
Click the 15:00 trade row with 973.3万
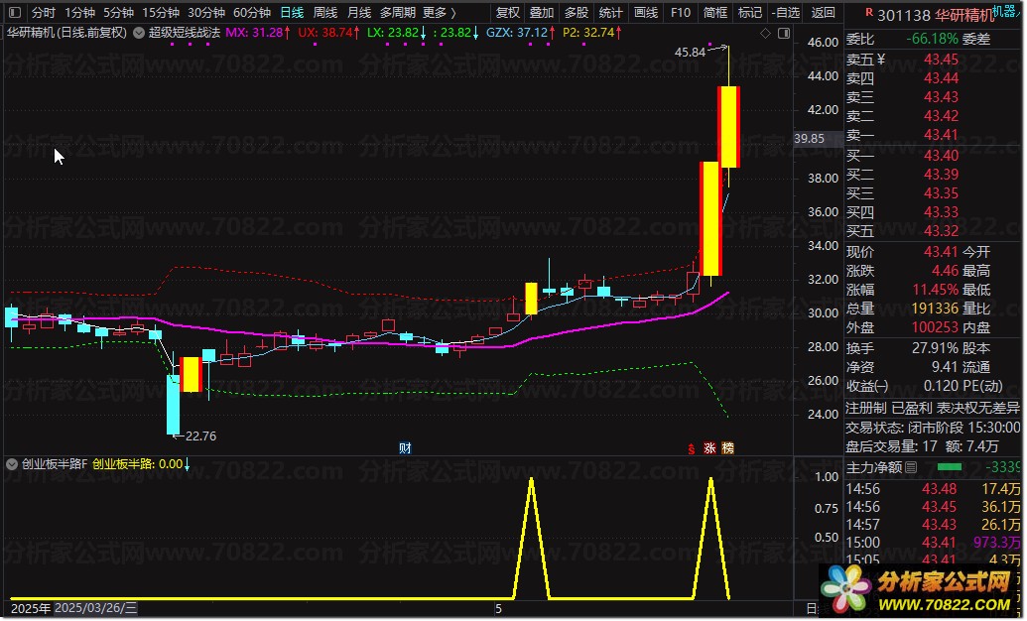point(934,543)
